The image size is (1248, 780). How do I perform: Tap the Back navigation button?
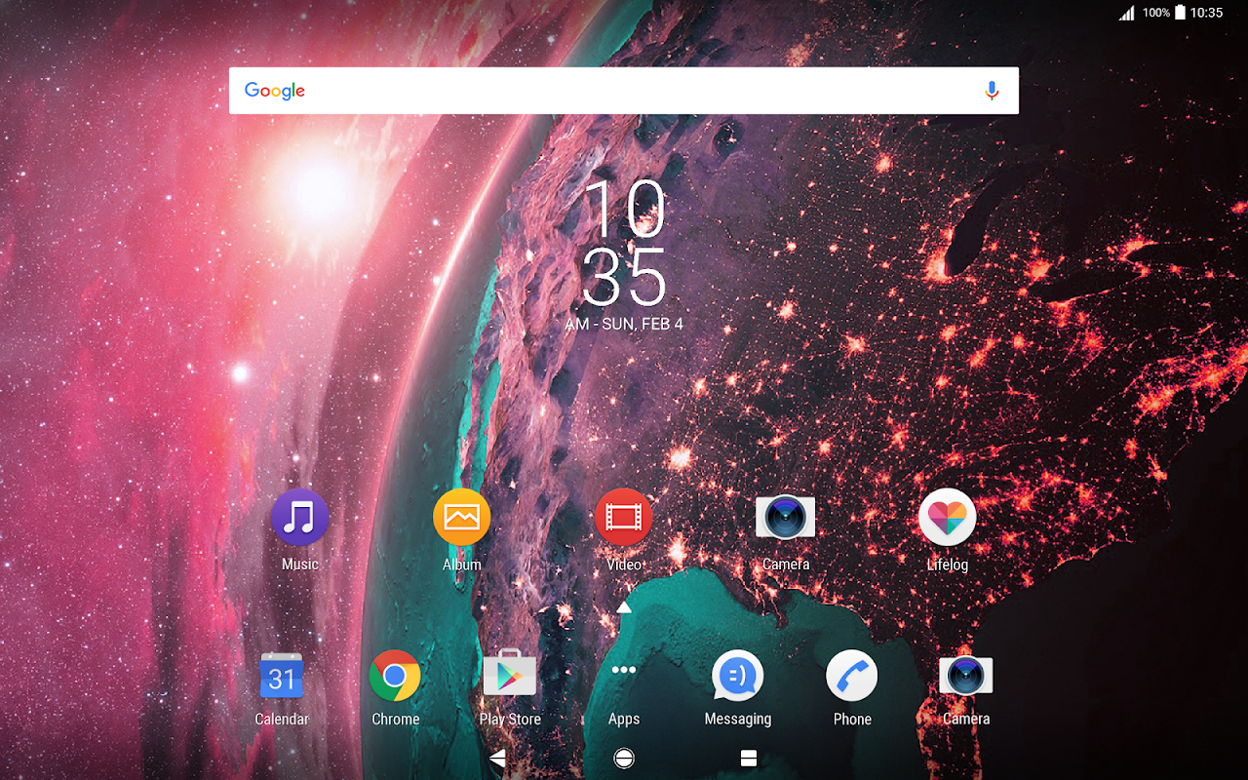pyautogui.click(x=498, y=759)
